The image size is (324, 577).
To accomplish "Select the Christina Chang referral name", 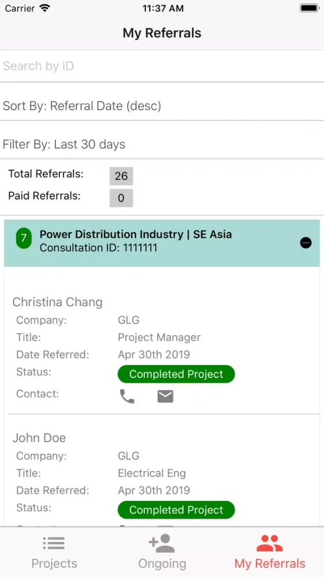I will 57,302.
